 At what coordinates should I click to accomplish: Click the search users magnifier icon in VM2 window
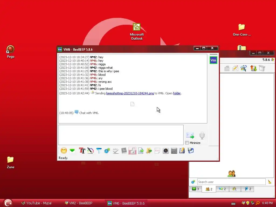(244, 68)
